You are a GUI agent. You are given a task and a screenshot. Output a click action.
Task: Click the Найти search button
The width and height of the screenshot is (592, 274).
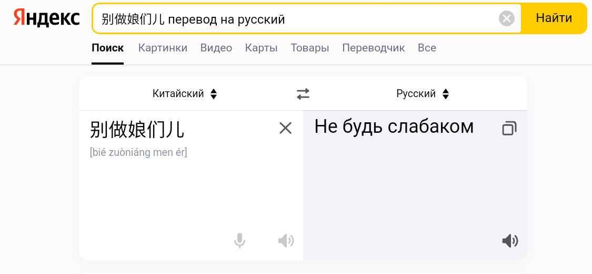554,18
